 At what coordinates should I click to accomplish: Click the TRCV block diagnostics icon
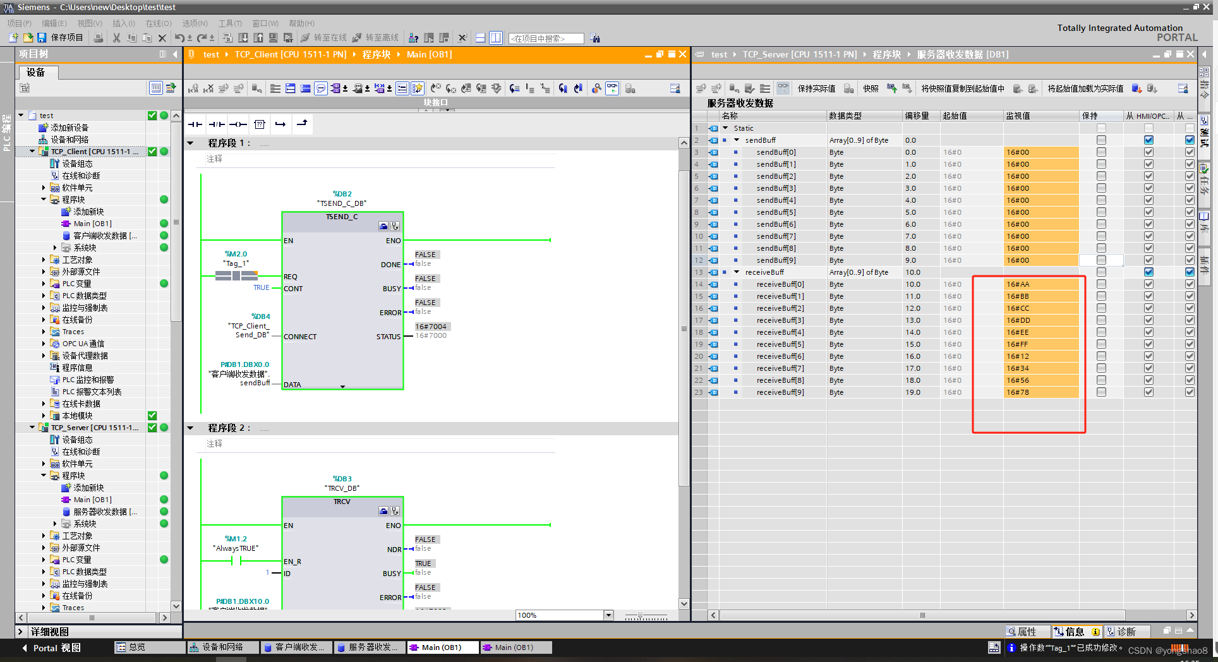[395, 510]
